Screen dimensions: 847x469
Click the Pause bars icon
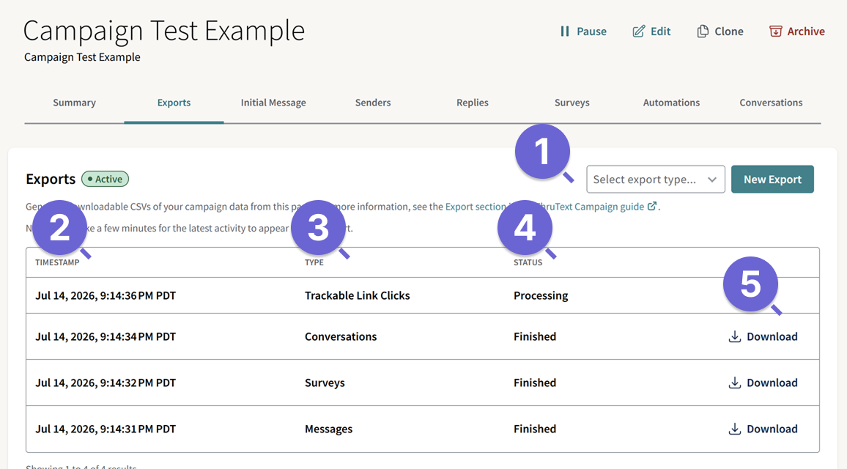click(x=564, y=32)
